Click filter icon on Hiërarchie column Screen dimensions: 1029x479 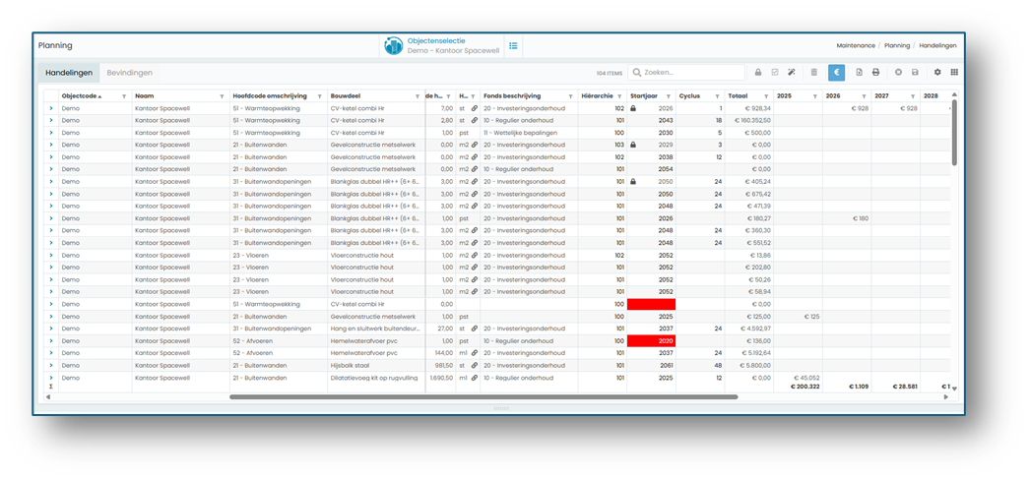pyautogui.click(x=618, y=96)
